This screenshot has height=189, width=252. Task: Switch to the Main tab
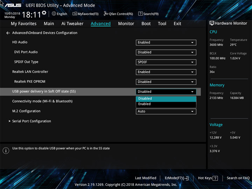click(49, 24)
